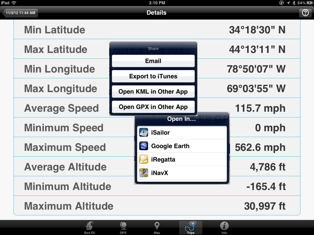Select the Min Latitude row label
314x235 pixels.
click(x=55, y=30)
